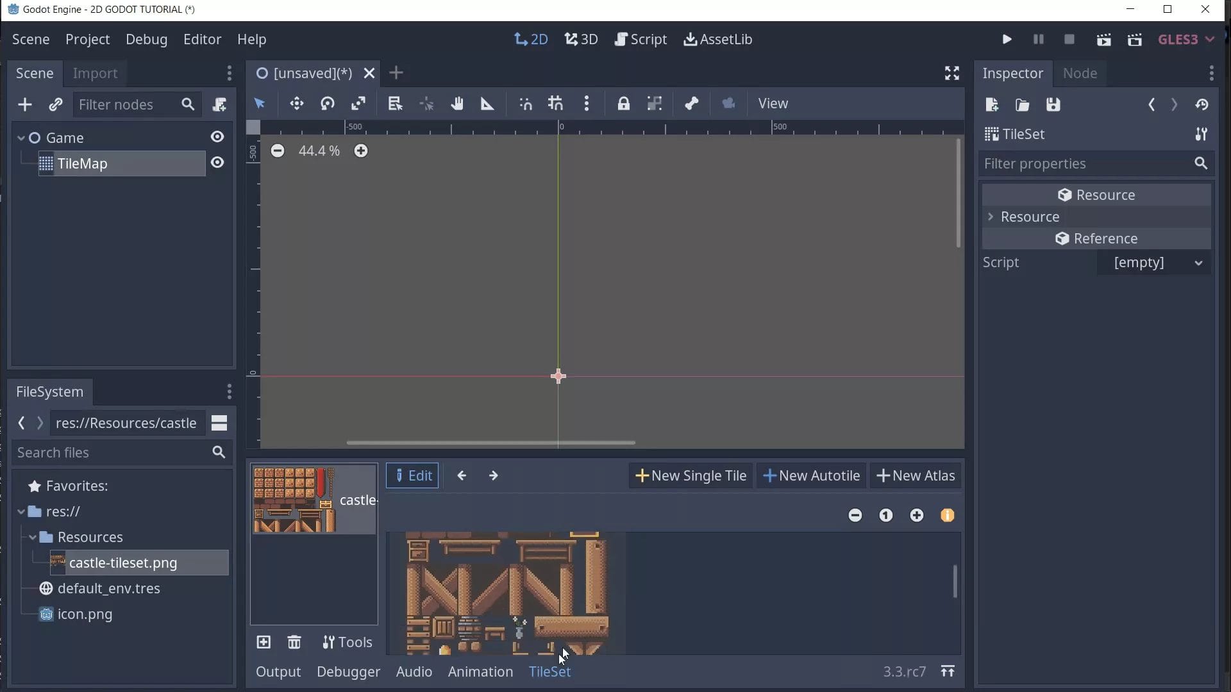Add a new child node
Viewport: 1231px width, 692px height.
25,104
